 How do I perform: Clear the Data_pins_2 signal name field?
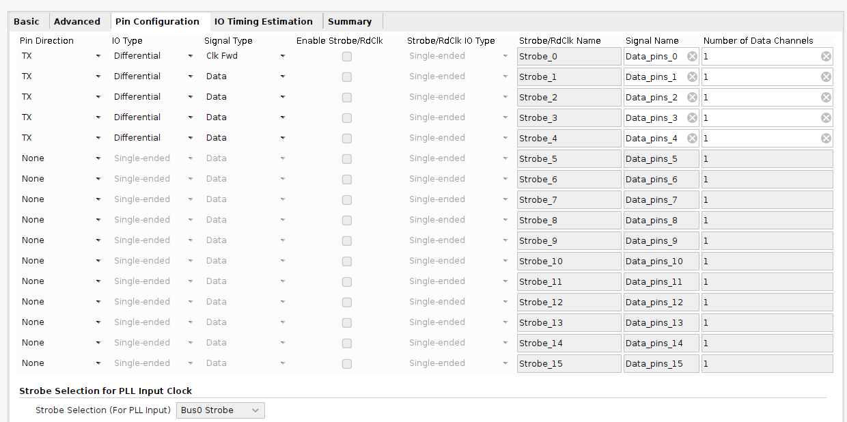(x=692, y=98)
